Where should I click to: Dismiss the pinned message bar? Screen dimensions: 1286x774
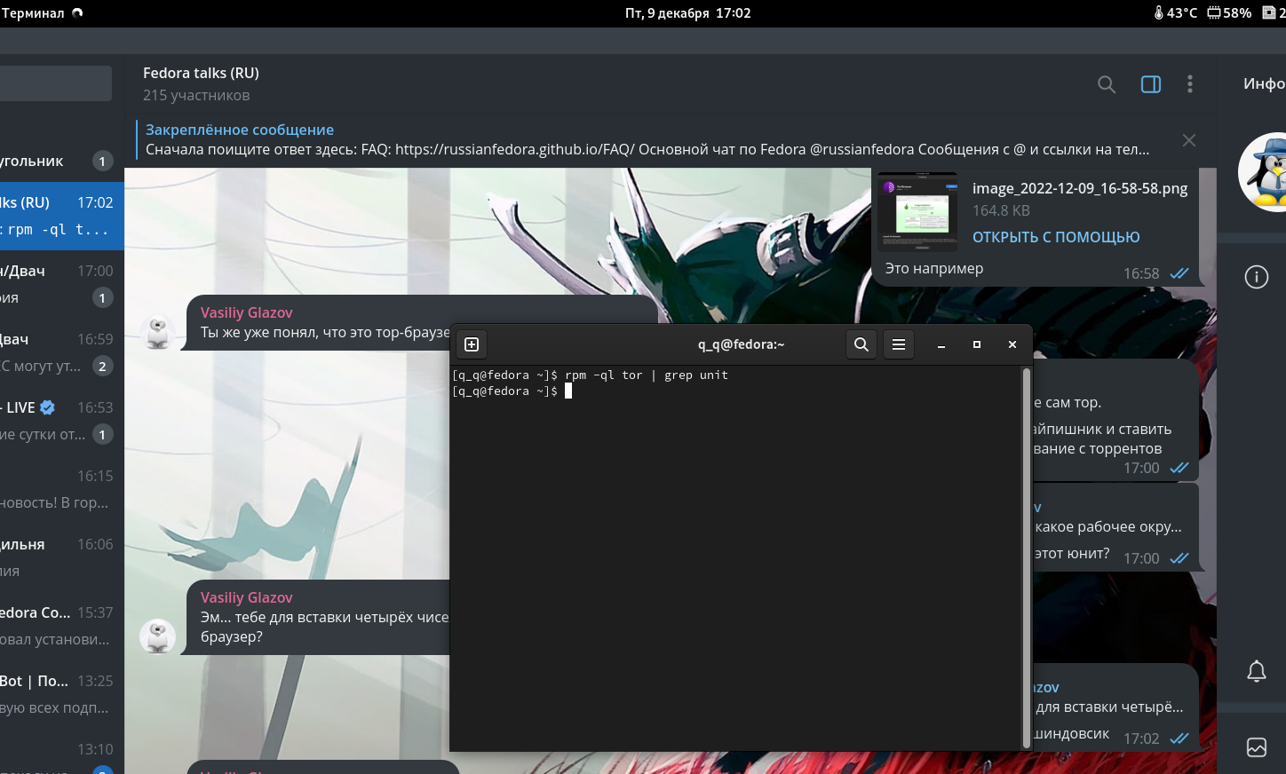pos(1188,140)
